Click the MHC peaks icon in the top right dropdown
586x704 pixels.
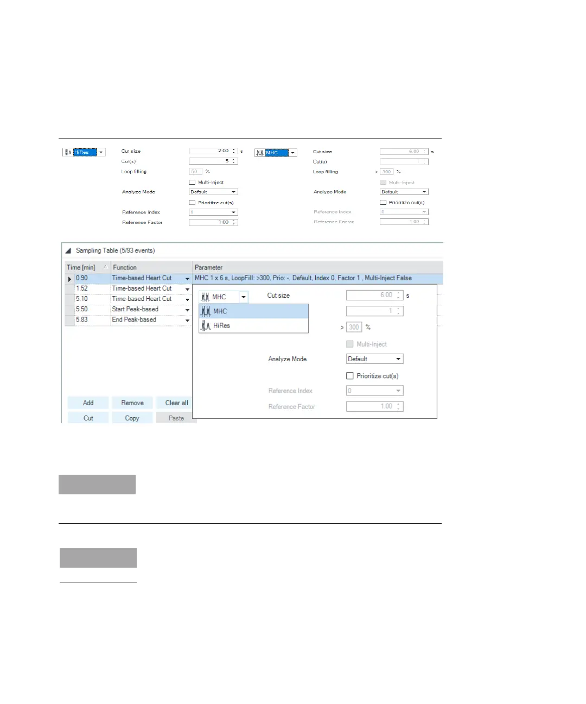[x=260, y=153]
